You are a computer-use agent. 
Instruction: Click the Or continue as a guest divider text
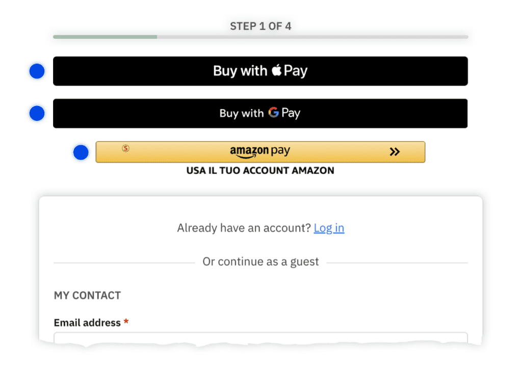coord(260,261)
